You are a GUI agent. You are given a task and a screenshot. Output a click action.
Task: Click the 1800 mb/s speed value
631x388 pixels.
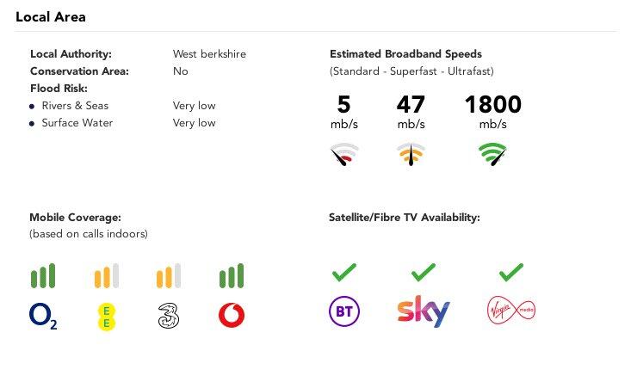[492, 105]
